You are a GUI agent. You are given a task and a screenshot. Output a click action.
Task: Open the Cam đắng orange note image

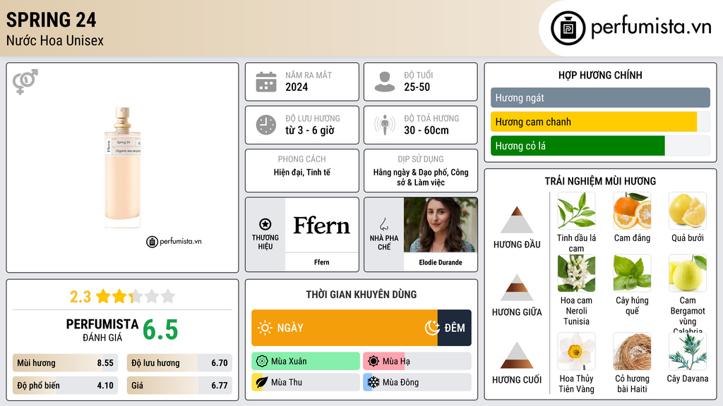click(x=632, y=211)
